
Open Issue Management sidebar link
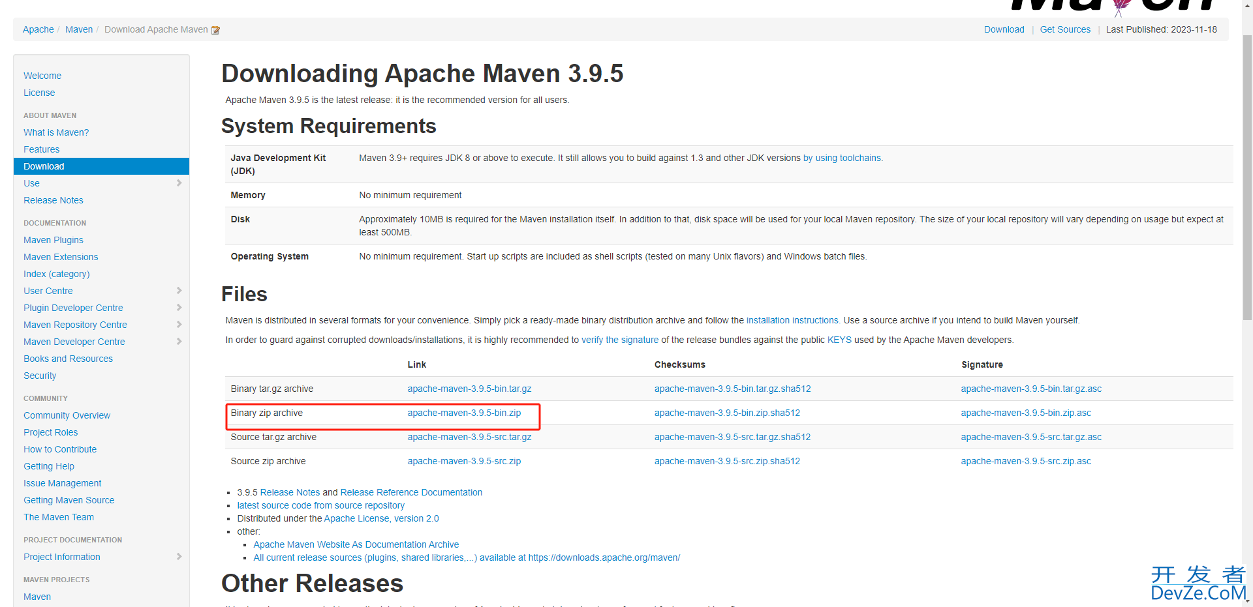63,483
